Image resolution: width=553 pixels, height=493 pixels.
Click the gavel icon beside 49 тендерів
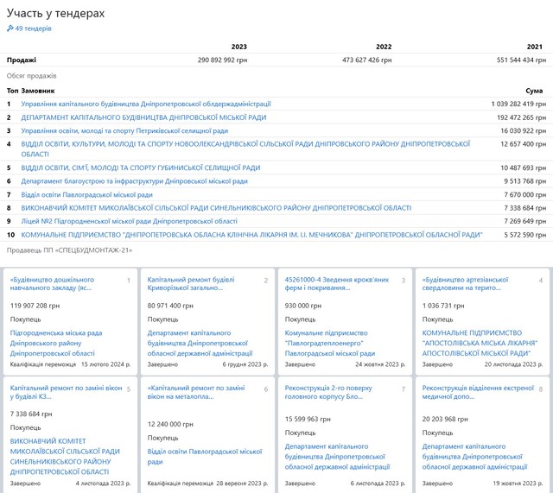(10, 28)
